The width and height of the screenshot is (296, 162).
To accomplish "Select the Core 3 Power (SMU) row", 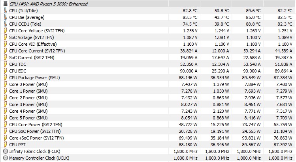I will tap(28, 104).
